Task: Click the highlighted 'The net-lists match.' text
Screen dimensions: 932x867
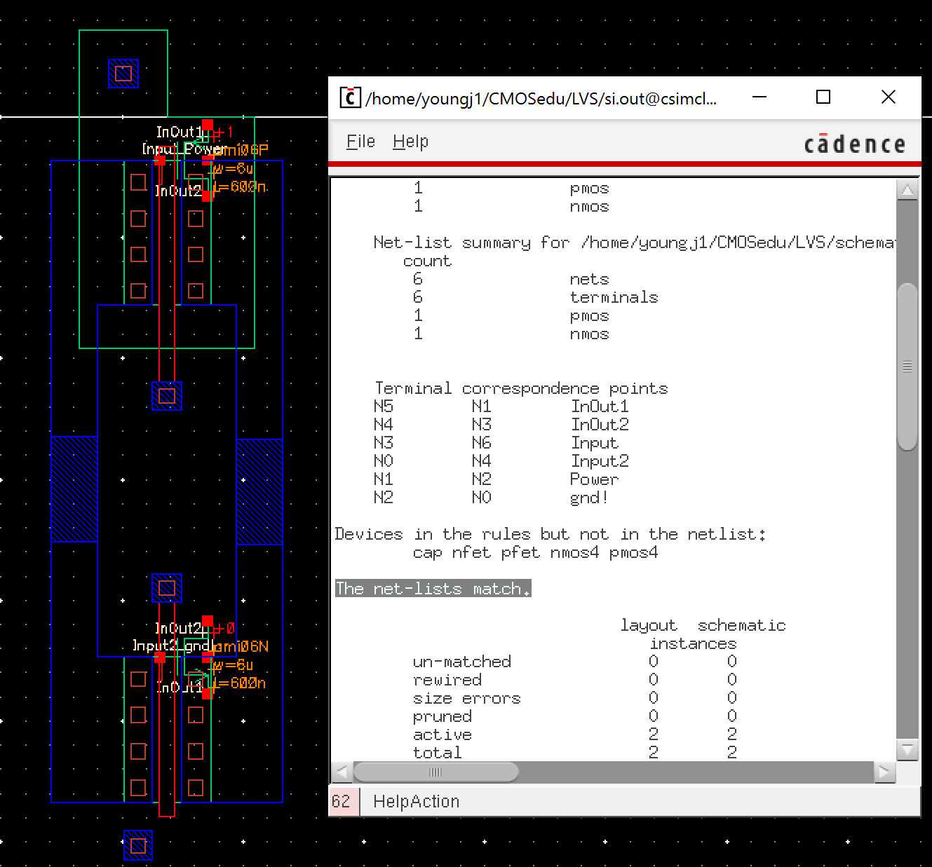Action: pos(433,589)
